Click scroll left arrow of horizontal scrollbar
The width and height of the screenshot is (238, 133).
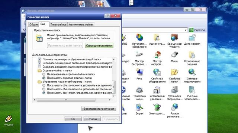[35, 100]
